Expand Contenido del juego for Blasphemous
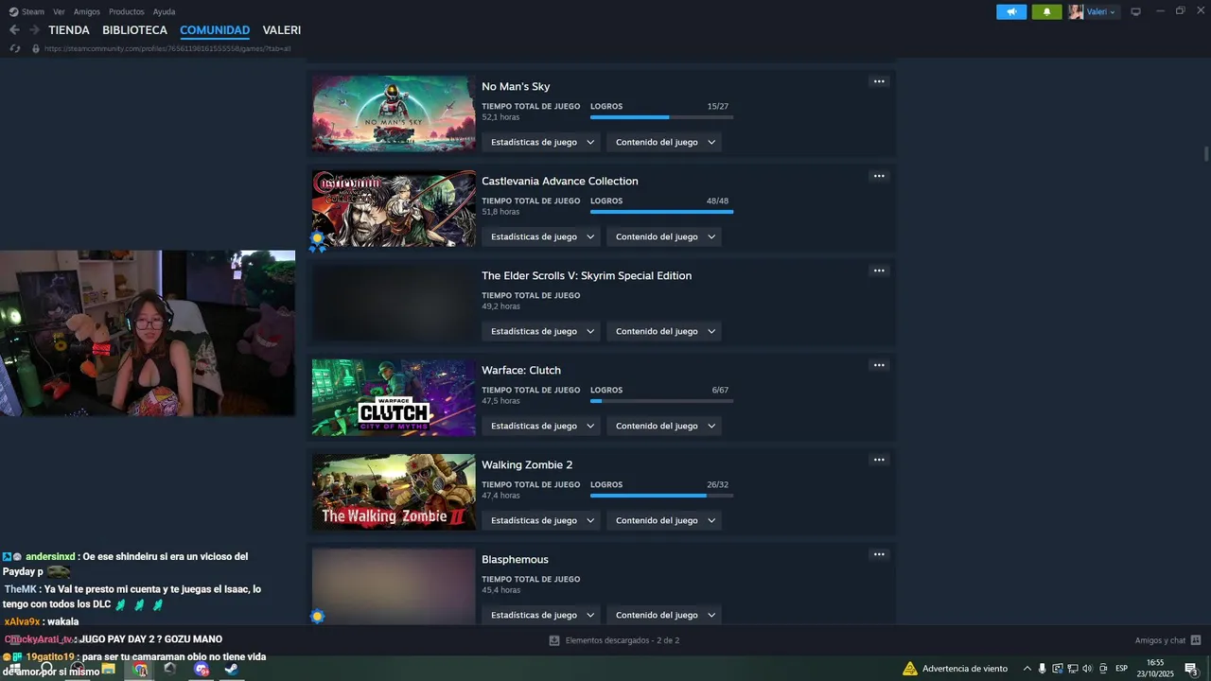Screen dimensions: 1211x681 [664, 615]
